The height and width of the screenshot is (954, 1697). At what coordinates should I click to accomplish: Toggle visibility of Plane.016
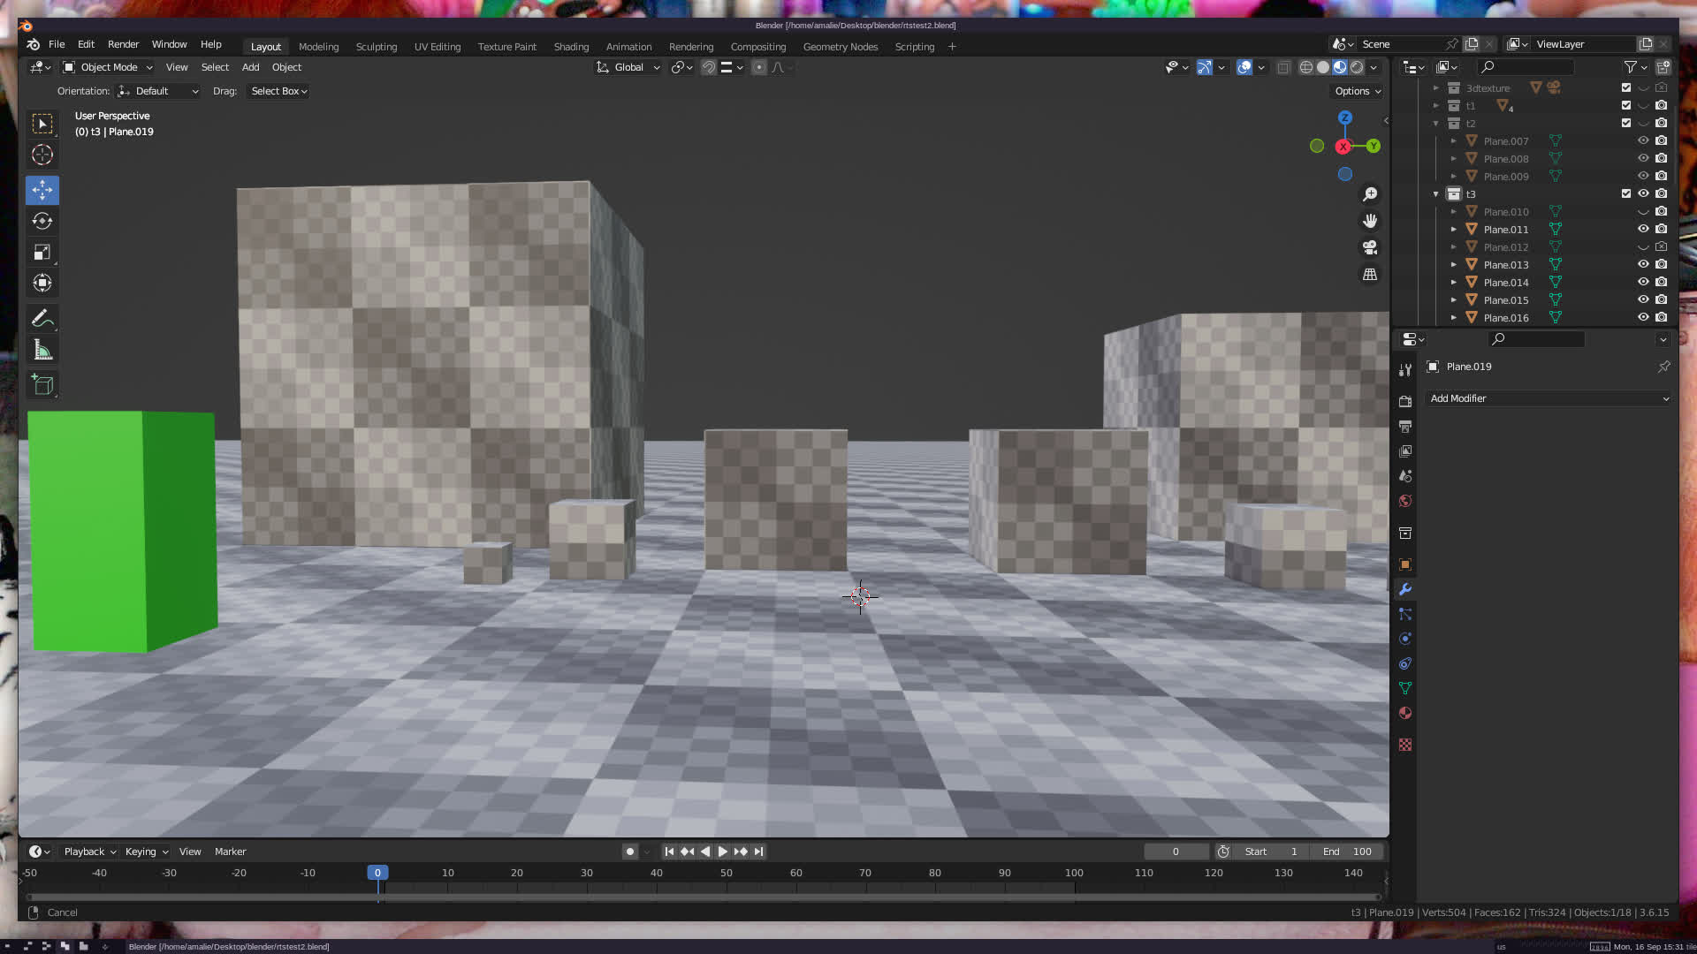[x=1643, y=317]
